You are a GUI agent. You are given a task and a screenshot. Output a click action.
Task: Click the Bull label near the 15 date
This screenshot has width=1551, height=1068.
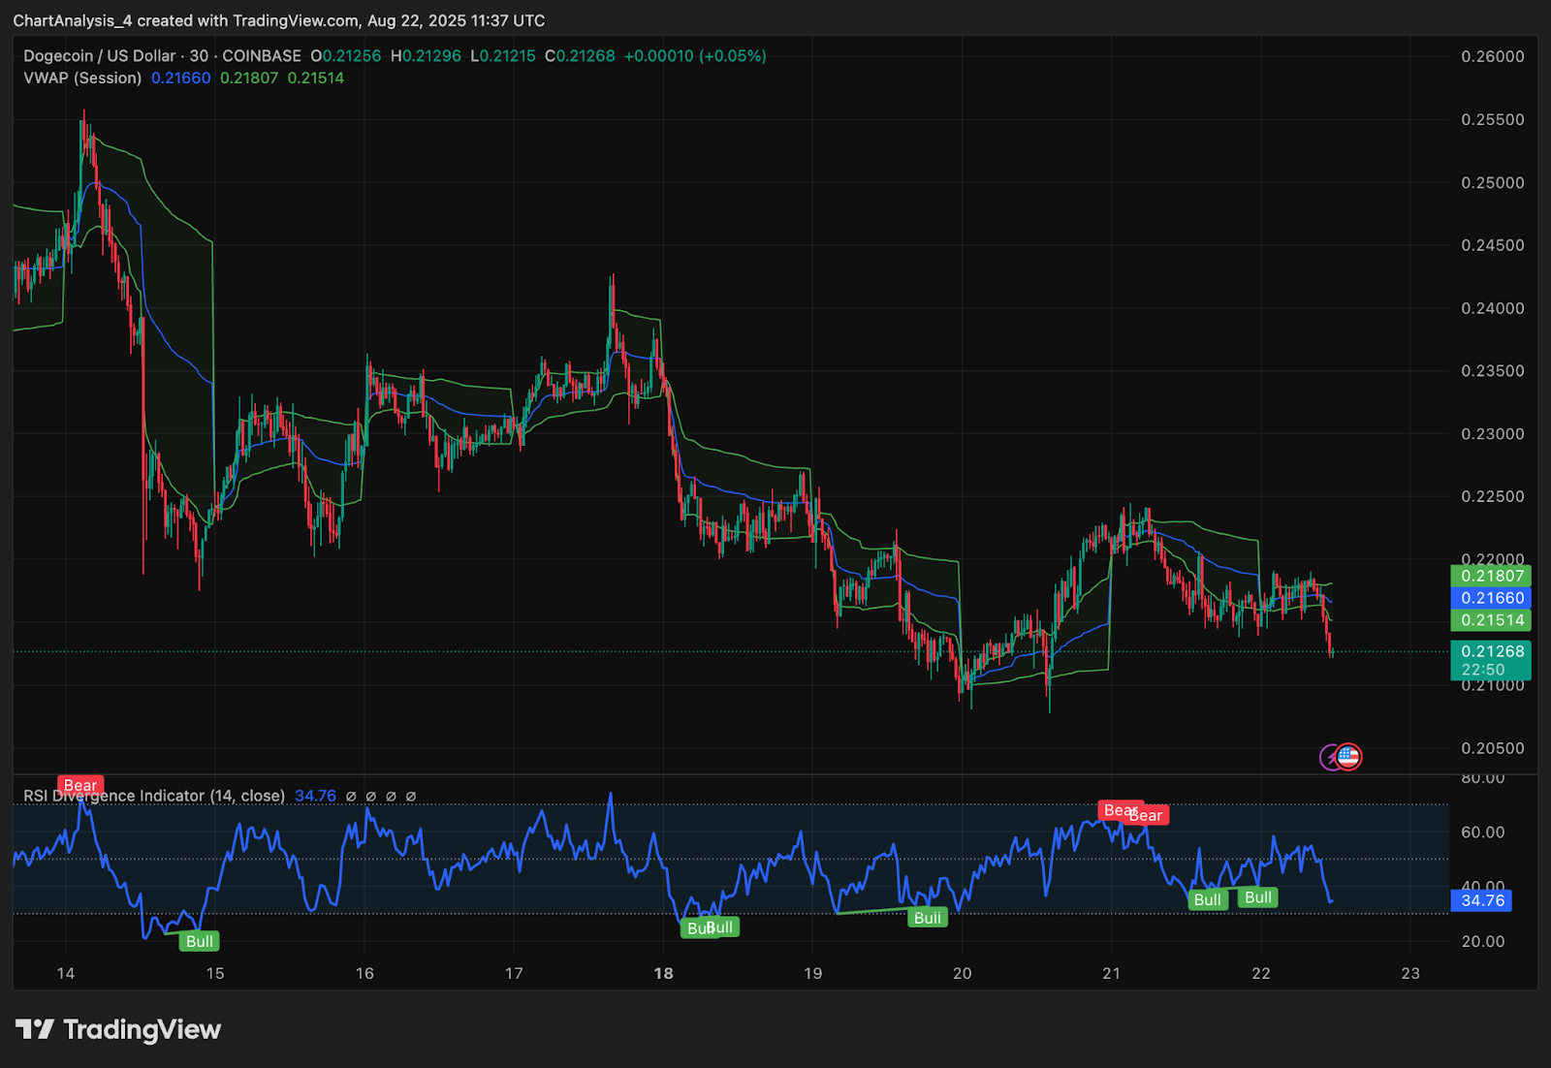pos(200,941)
